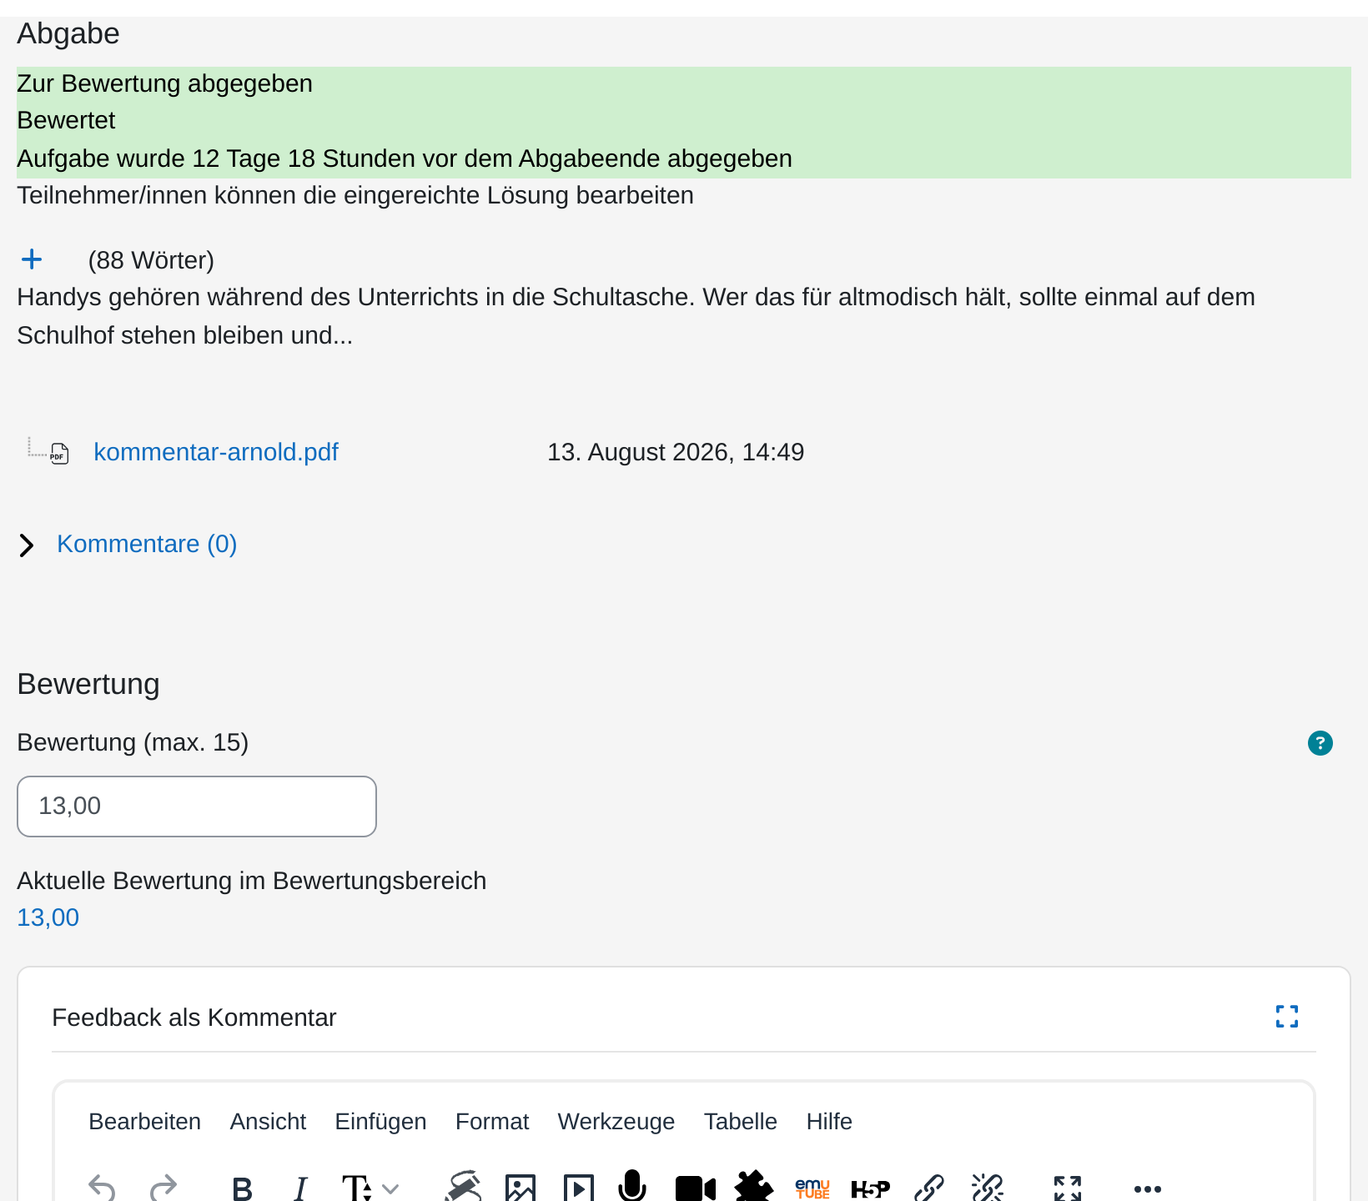Open the Hilfe menu in the editor
Screen dimensions: 1368x1201
coord(829,1122)
